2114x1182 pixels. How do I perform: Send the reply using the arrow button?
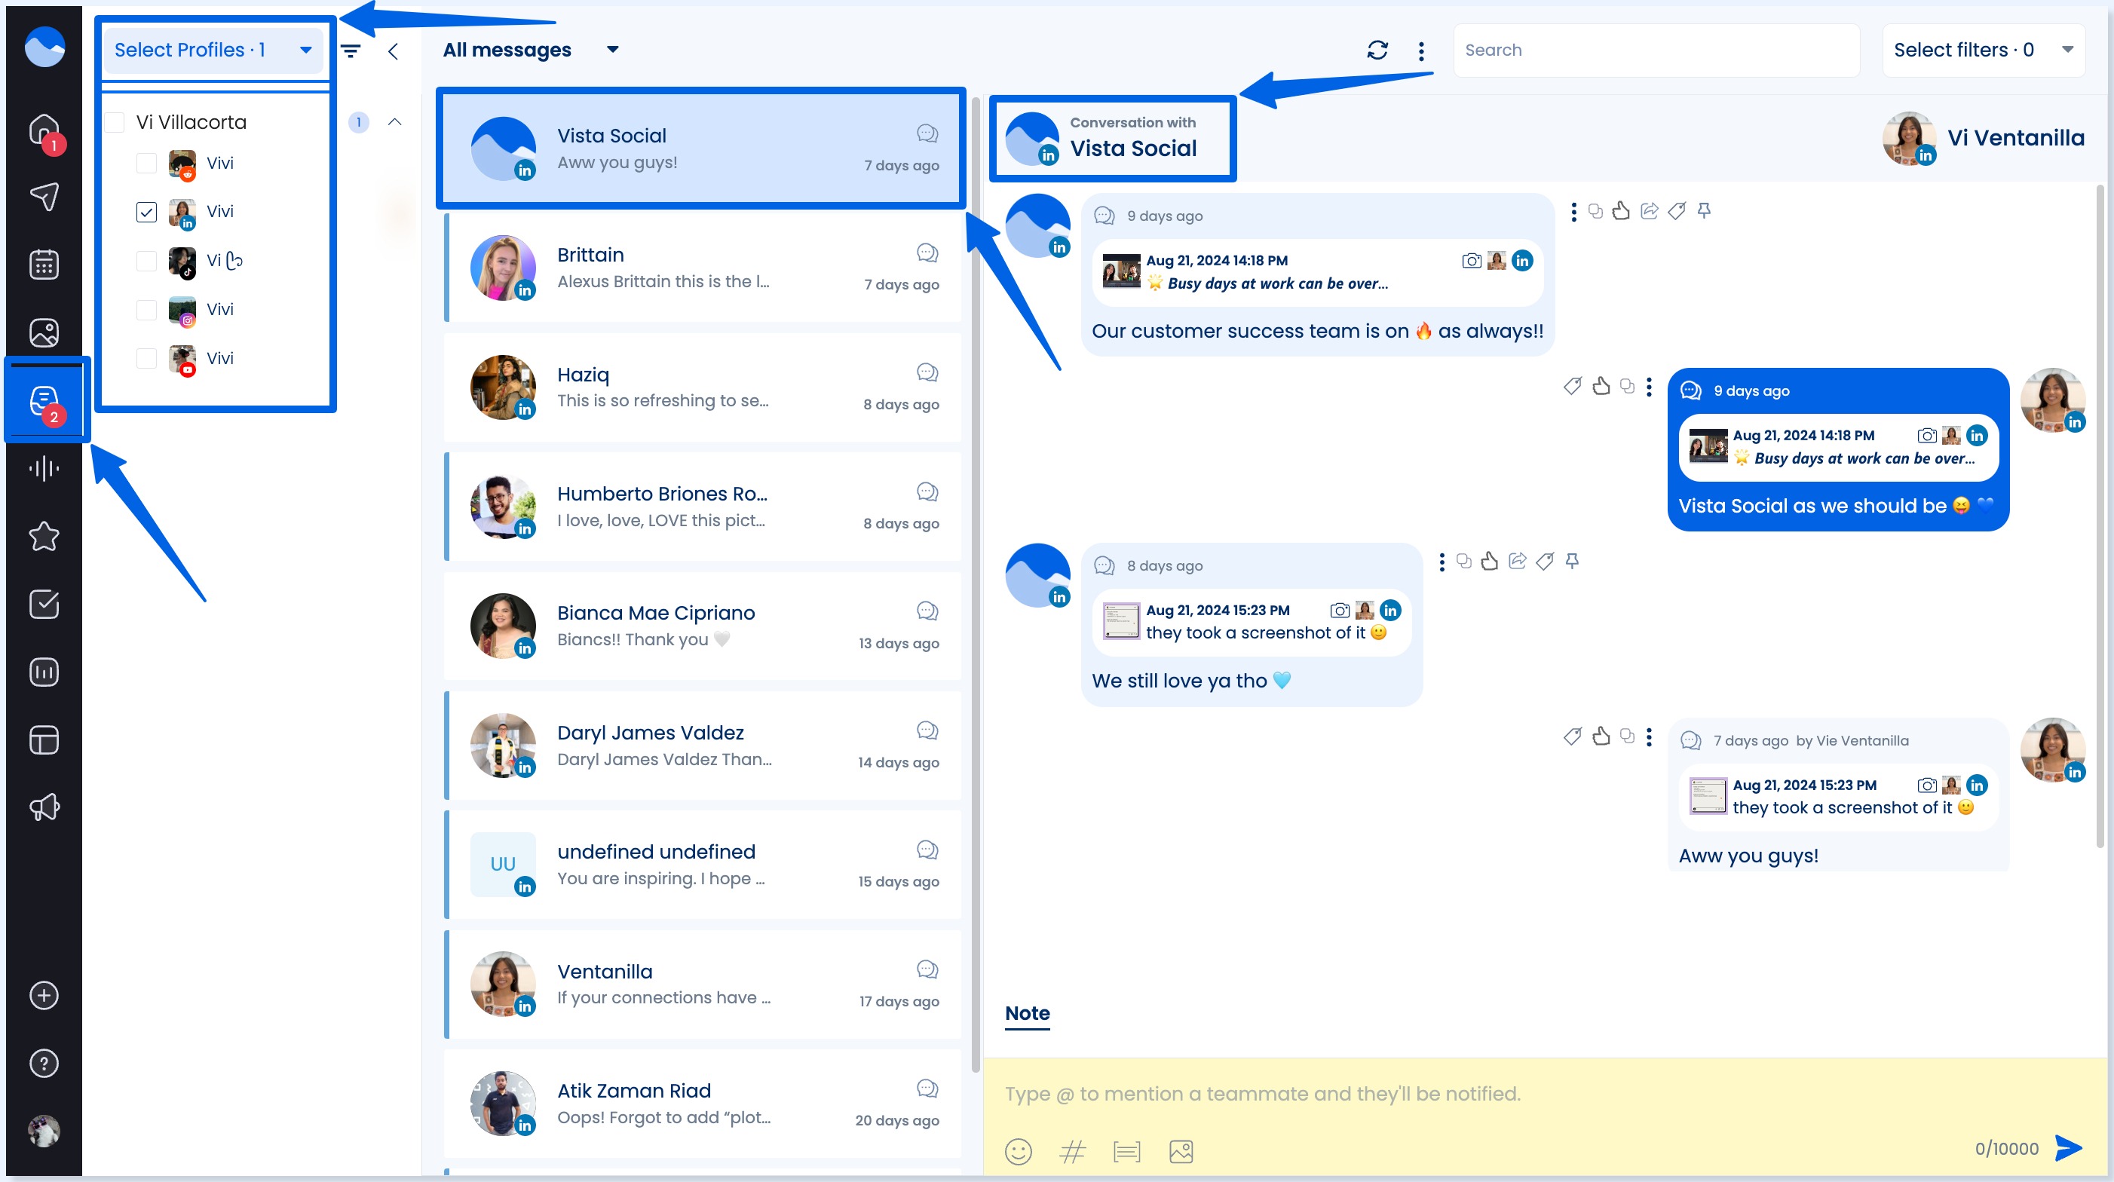2069,1148
